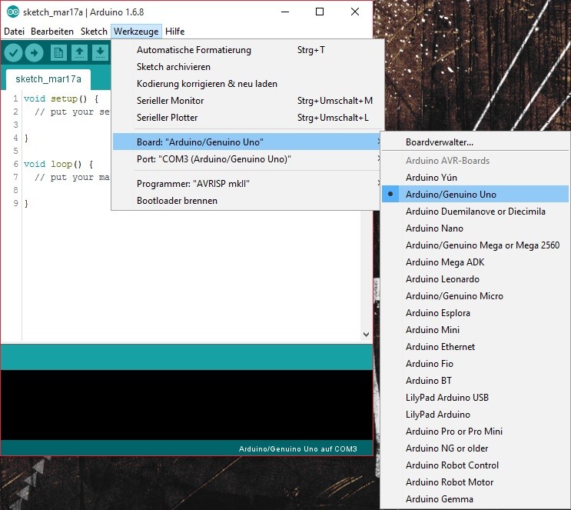Select Arduino Esplora board

(x=475, y=313)
